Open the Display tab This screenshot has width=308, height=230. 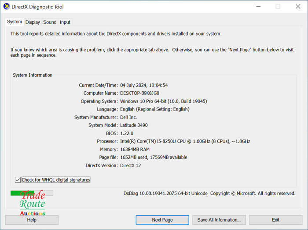click(x=33, y=22)
